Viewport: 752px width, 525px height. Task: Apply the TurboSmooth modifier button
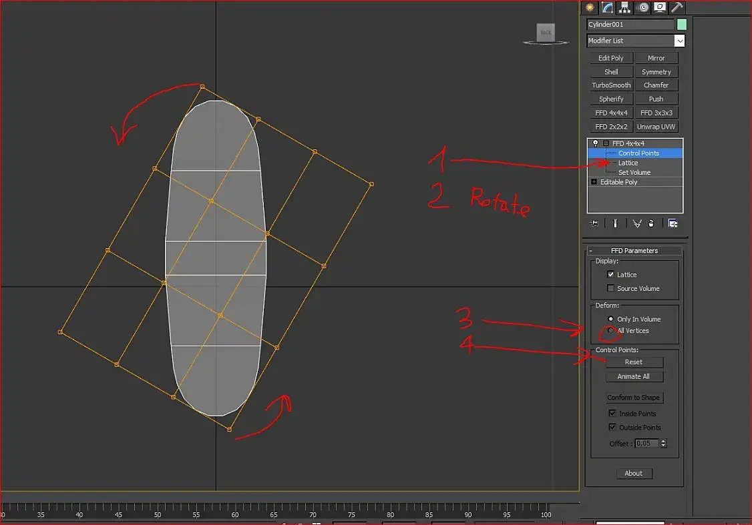(611, 85)
